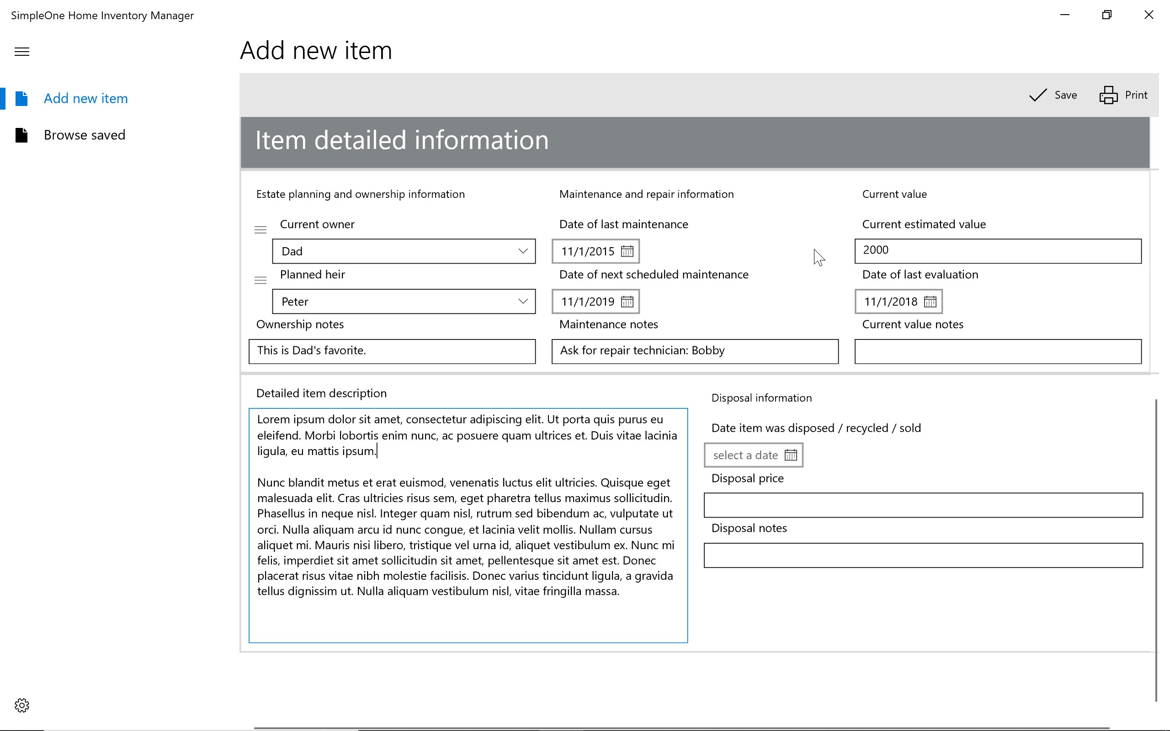Click the drag handle beside Planned heir

pyautogui.click(x=261, y=281)
